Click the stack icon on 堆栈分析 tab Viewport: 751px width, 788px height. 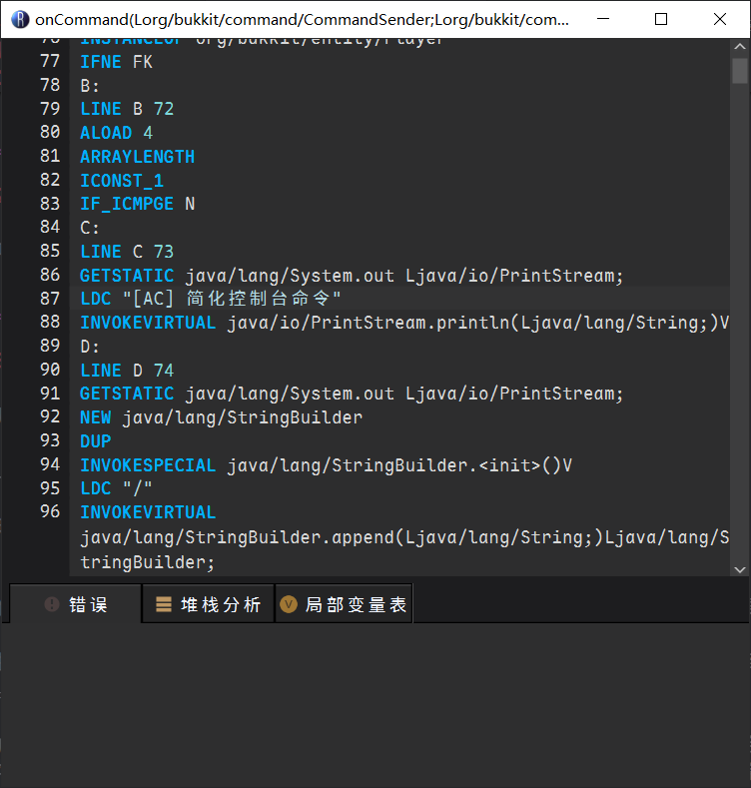(164, 604)
